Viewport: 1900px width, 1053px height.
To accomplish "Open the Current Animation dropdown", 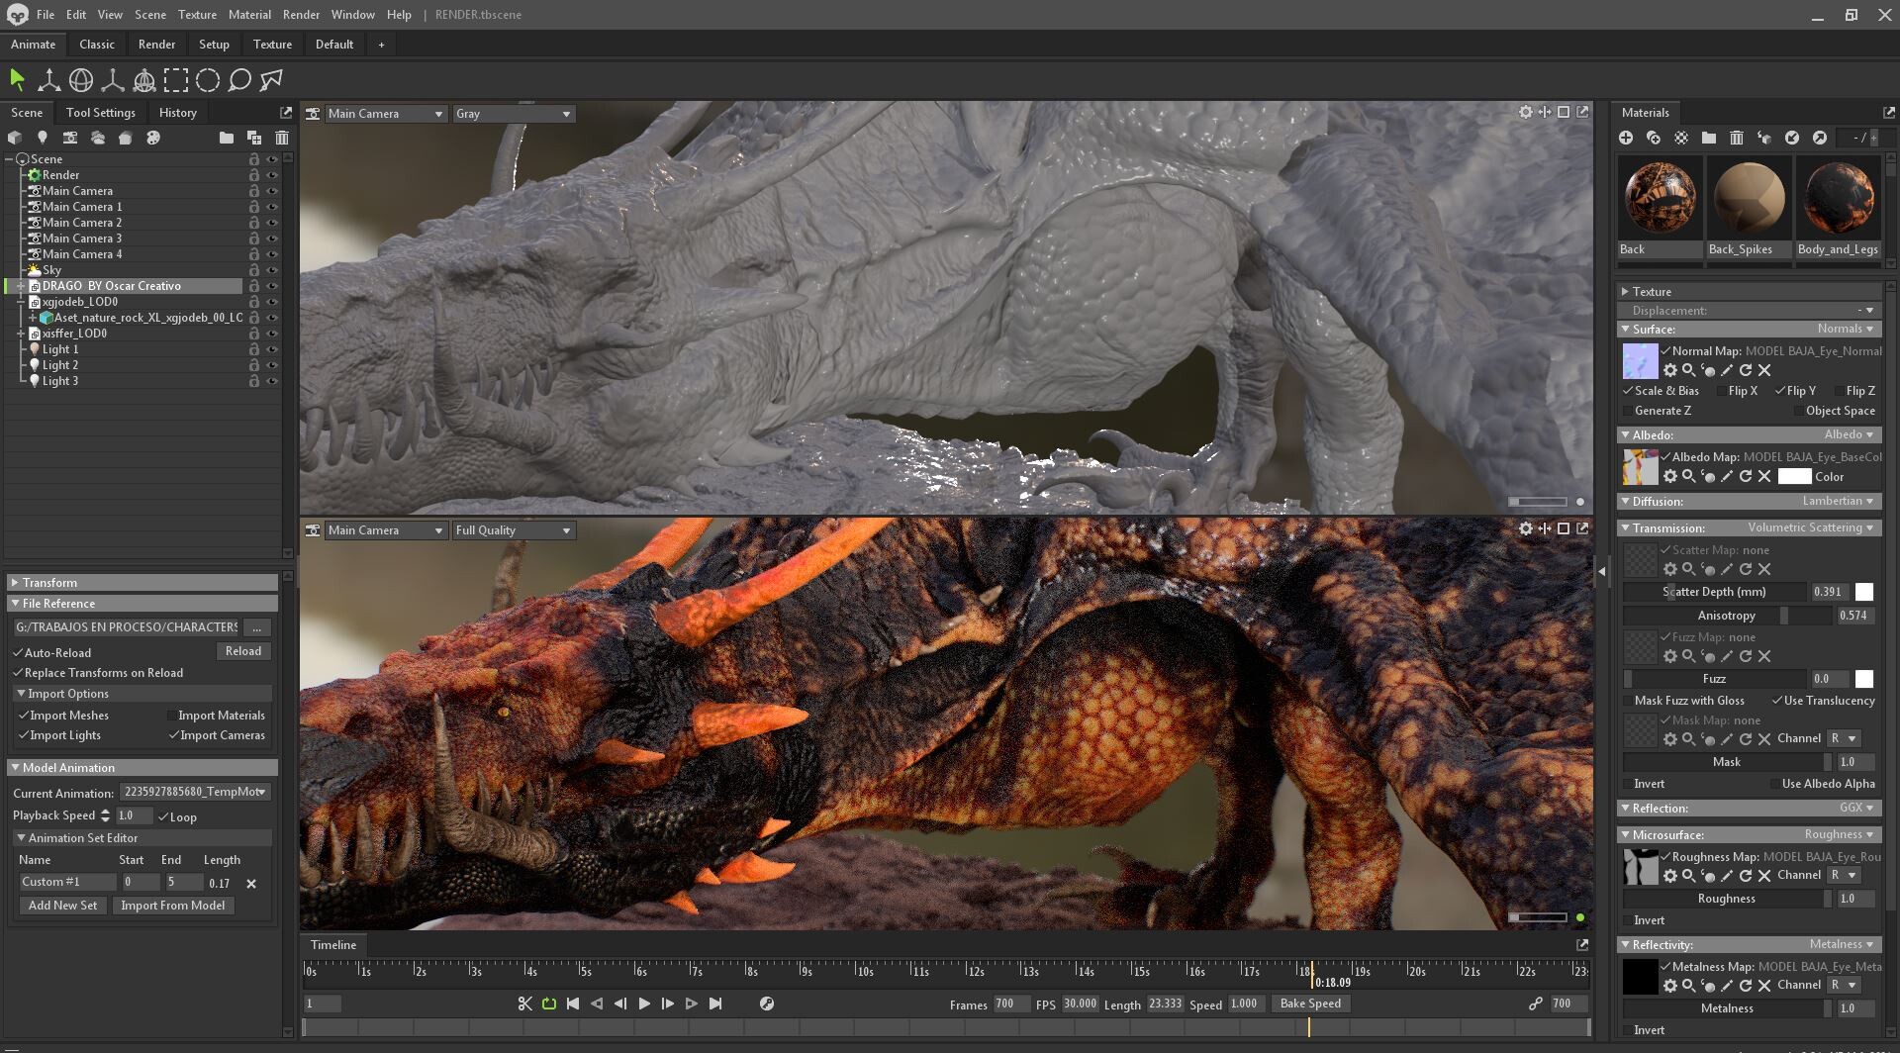I will click(x=195, y=792).
